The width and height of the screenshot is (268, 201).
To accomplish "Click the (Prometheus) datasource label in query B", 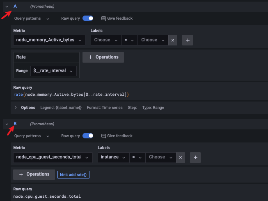I will [42, 124].
